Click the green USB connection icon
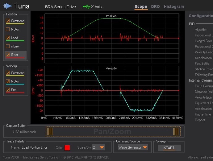This screenshot has width=213, height=161. click(87, 7)
